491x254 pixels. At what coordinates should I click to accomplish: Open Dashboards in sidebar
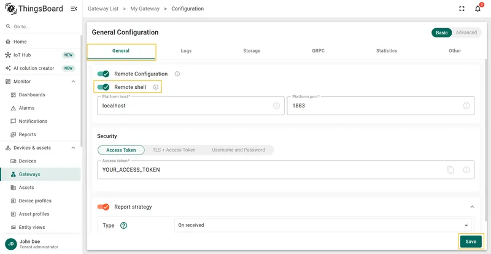41,94
